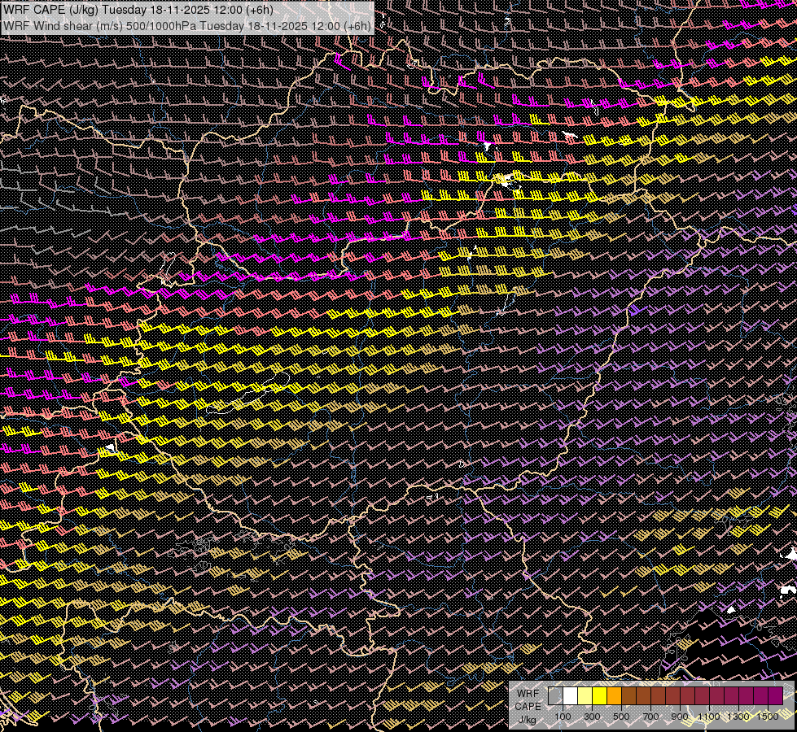Click the WRF CAPE (J/kg) title line
The image size is (797, 732).
click(x=138, y=10)
